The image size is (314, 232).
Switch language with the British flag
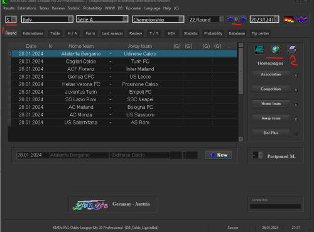click(302, 19)
